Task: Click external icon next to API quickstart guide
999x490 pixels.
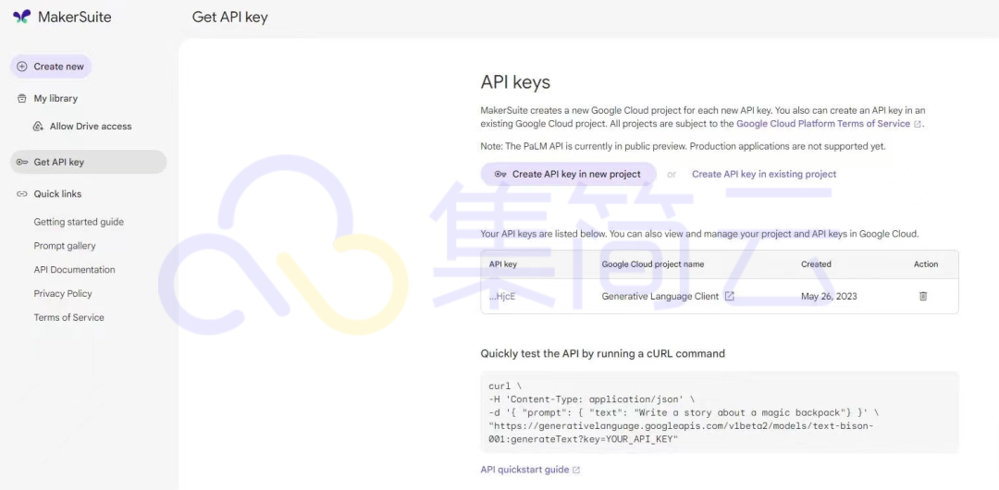Action: click(576, 471)
